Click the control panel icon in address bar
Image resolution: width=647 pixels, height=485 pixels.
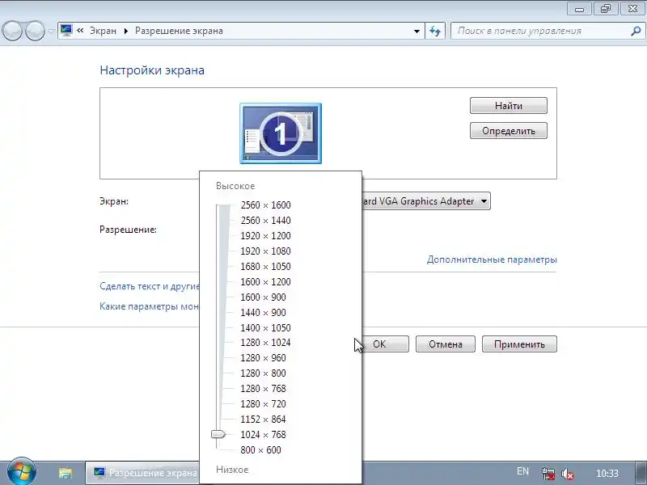(66, 30)
